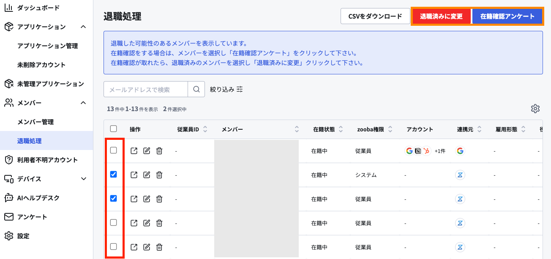The image size is (551, 259).
Task: Click the 未管理アプリケーション box icon
Action: 8,84
